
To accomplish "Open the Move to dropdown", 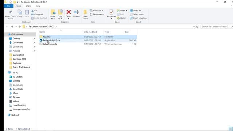I will (53, 15).
